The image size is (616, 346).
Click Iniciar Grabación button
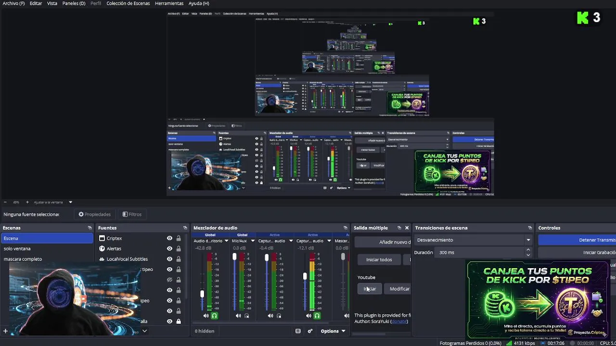pos(577,252)
